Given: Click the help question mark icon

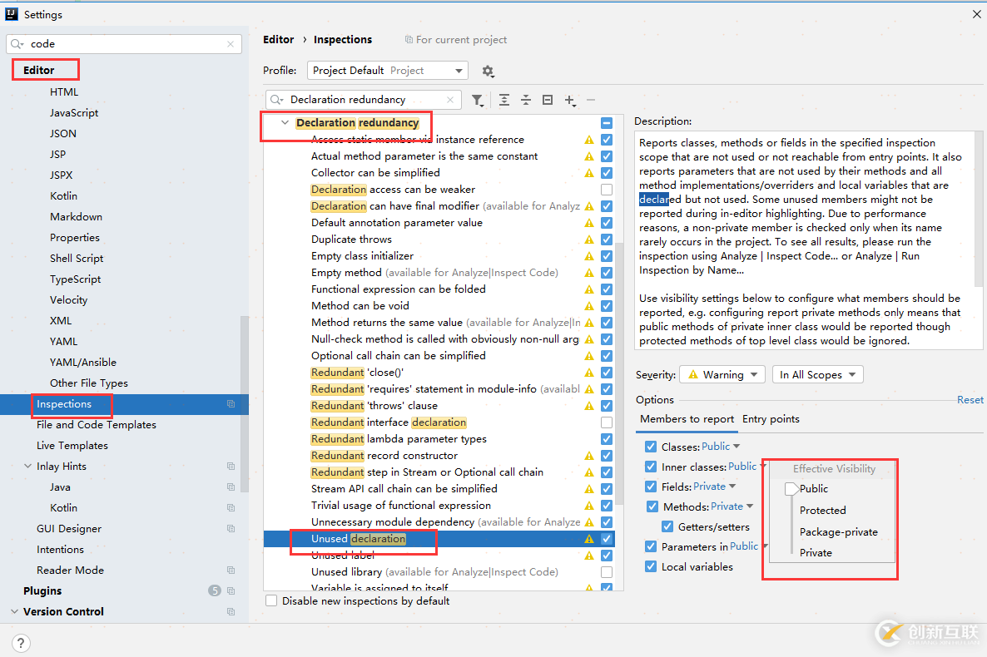Looking at the screenshot, I should (x=21, y=642).
